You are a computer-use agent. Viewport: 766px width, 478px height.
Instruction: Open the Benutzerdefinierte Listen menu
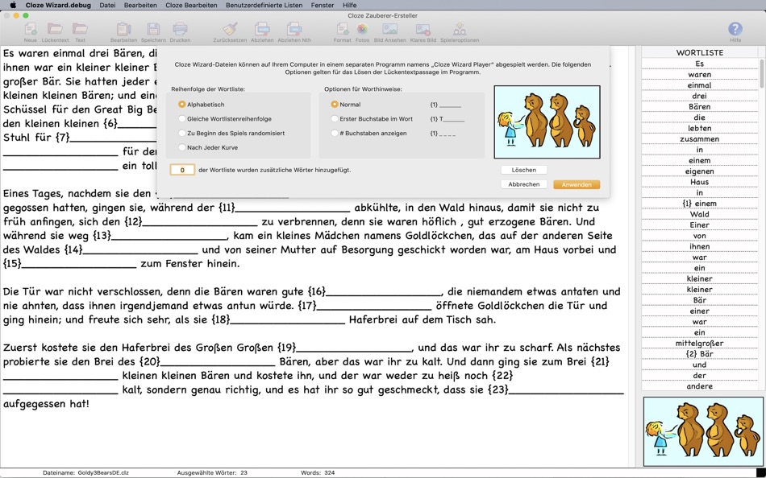click(264, 5)
